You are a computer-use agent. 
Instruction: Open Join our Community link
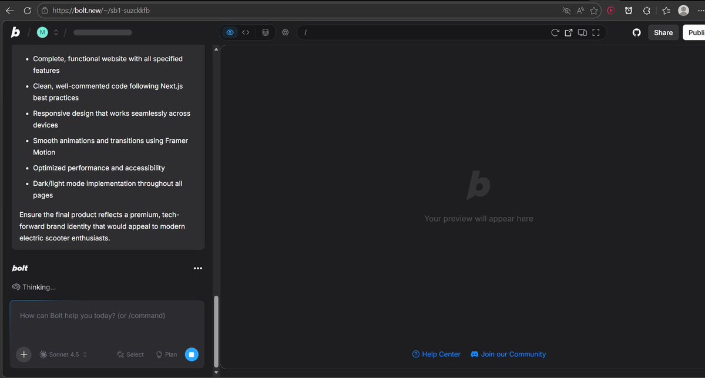pyautogui.click(x=508, y=354)
